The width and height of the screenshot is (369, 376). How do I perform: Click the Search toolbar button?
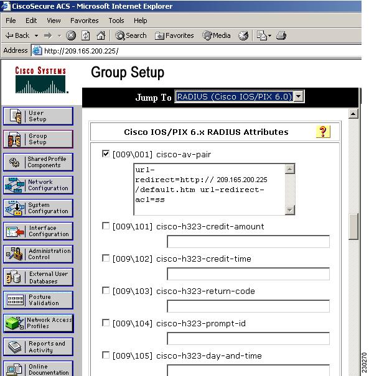[131, 35]
